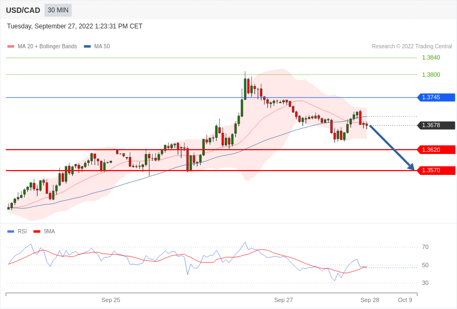Click the MA 50 blue legend swatch
This screenshot has height=309, width=457.
[x=87, y=47]
